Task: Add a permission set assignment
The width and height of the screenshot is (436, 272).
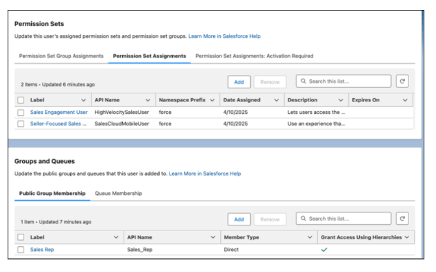Action: point(239,82)
